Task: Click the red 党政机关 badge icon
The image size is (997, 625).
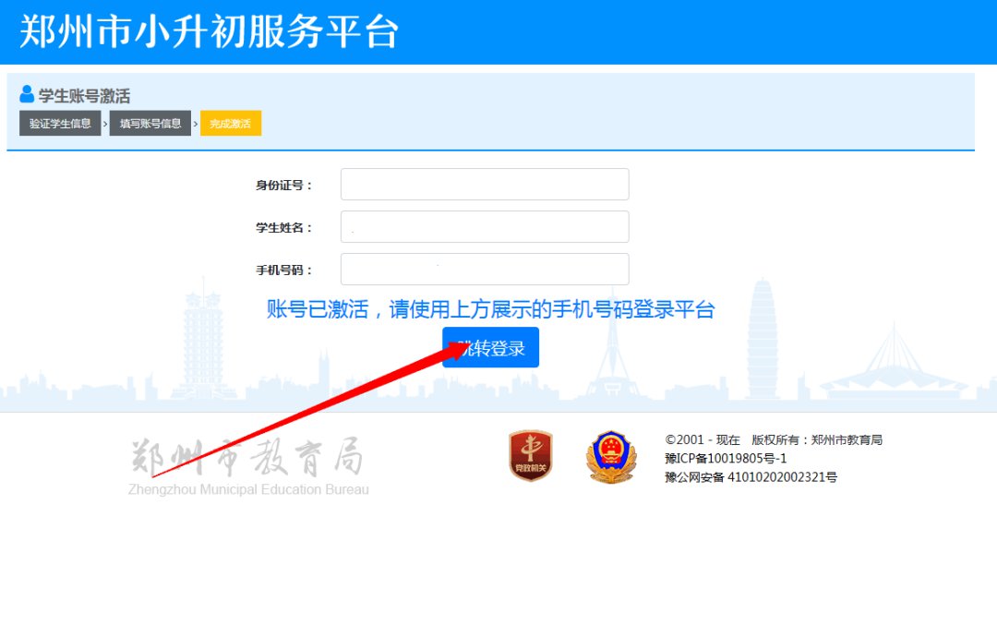Action: (530, 456)
